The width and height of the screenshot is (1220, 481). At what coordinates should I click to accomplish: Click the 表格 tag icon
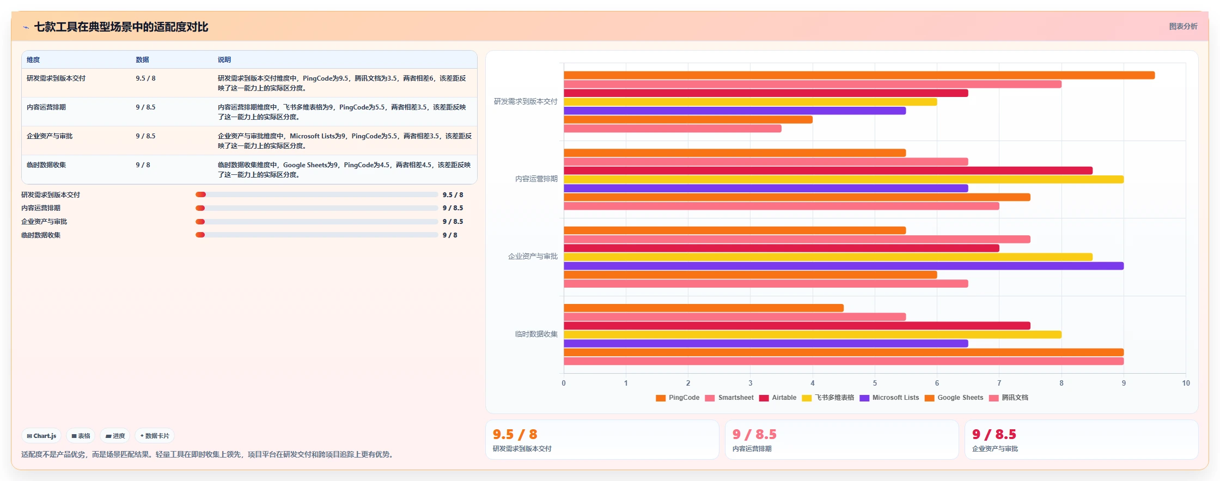click(x=74, y=436)
